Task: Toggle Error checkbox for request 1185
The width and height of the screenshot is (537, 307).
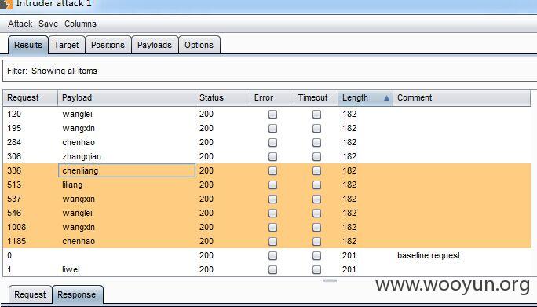Action: point(272,241)
